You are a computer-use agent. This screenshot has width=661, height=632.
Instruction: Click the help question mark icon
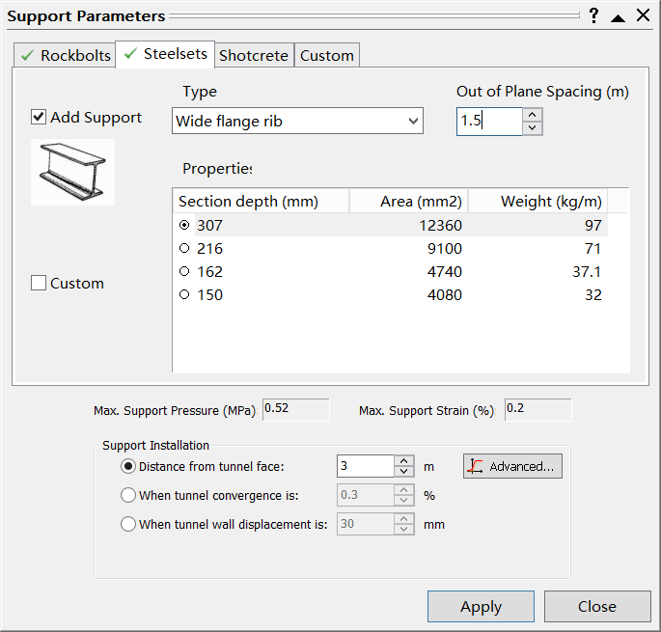(x=594, y=15)
